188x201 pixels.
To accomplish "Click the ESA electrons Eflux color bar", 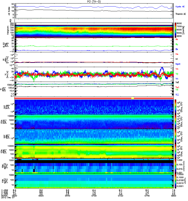I will click(175, 151).
